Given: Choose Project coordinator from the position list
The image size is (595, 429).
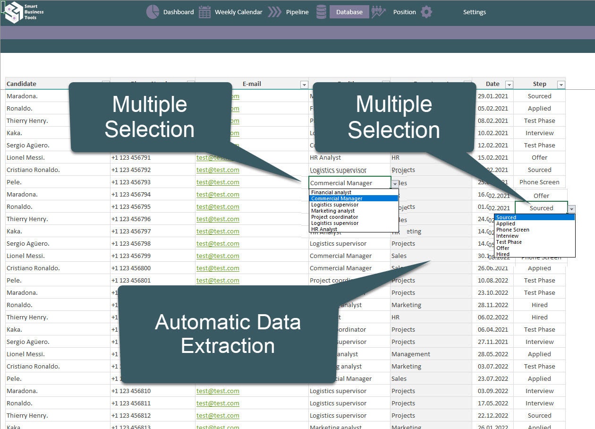Looking at the screenshot, I should pos(354,217).
